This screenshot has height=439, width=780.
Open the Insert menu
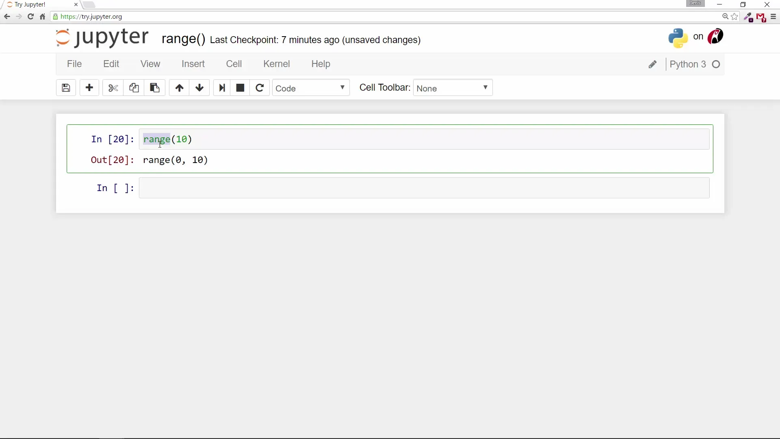click(193, 64)
